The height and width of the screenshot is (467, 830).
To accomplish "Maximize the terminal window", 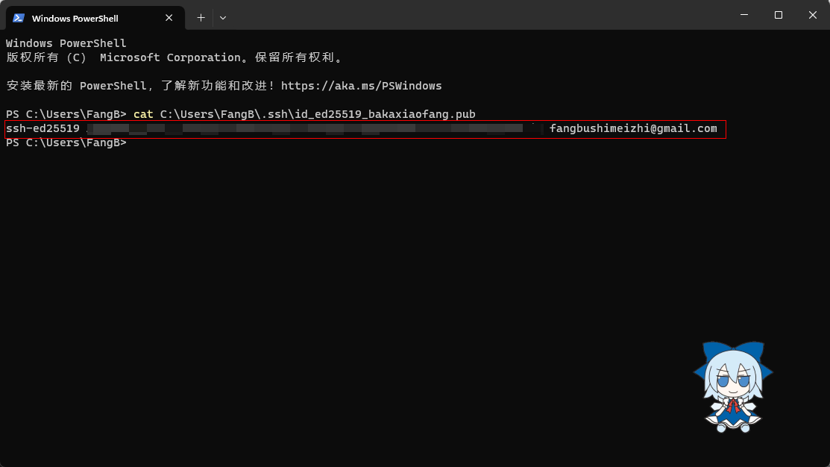I will 779,15.
